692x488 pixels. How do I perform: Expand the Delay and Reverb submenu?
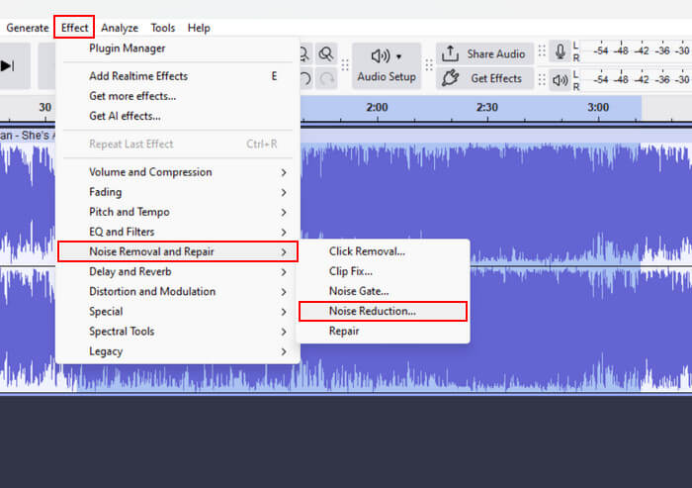pos(177,271)
